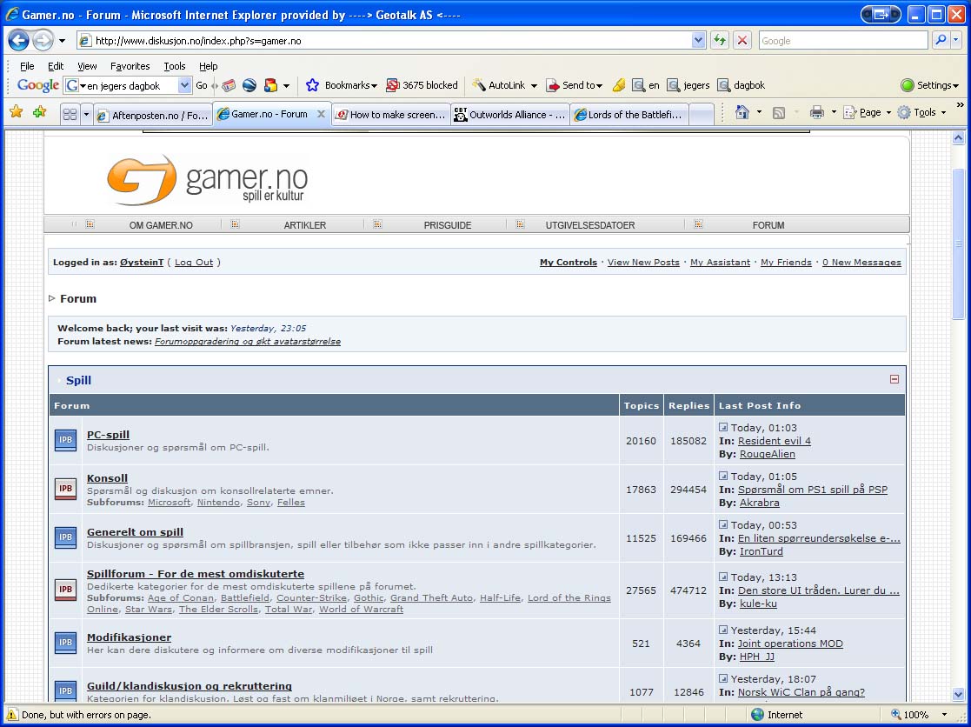Click the IPB icon next to Konsoll

(x=66, y=489)
